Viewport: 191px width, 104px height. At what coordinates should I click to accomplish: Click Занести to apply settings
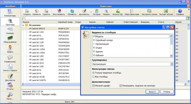coord(152,92)
